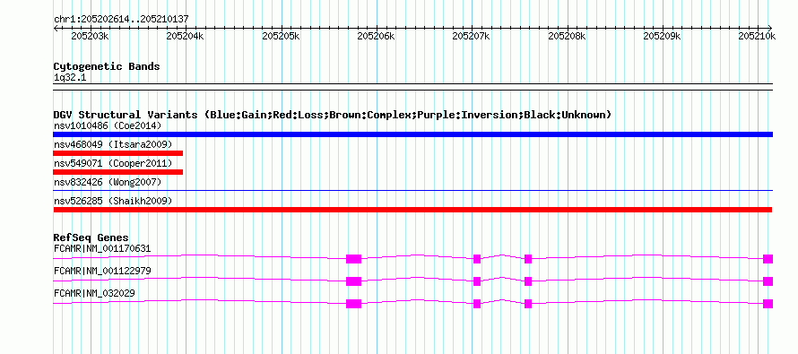Click the red bar under nsv468049
This screenshot has width=798, height=354.
[118, 153]
